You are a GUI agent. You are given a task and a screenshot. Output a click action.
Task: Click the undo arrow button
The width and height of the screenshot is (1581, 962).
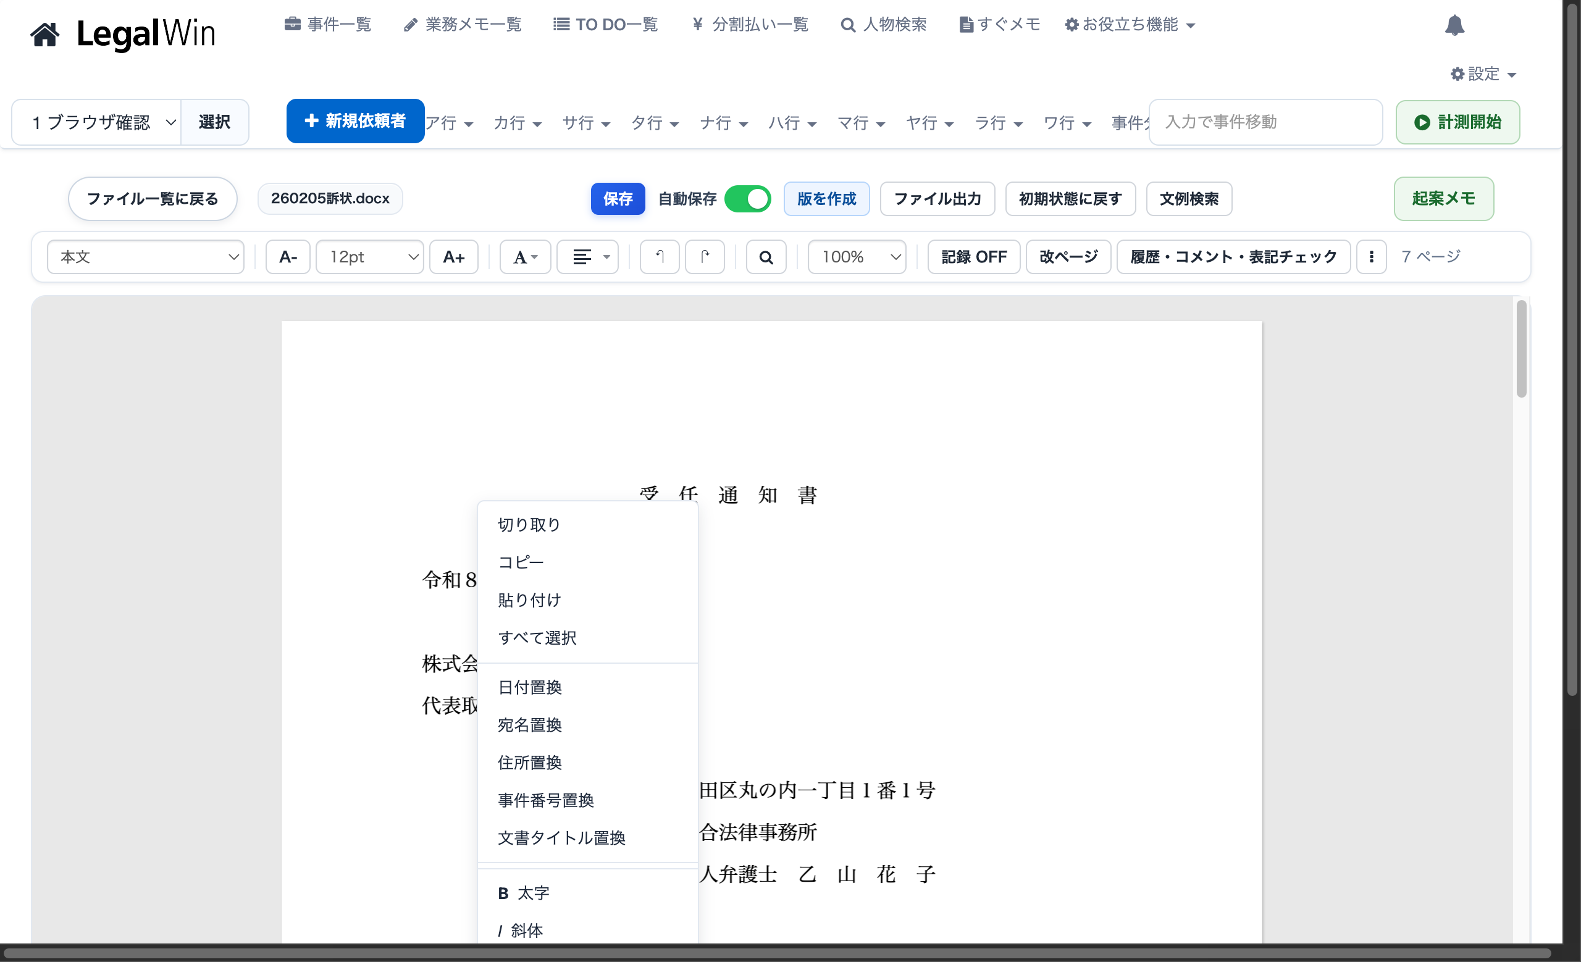(659, 257)
